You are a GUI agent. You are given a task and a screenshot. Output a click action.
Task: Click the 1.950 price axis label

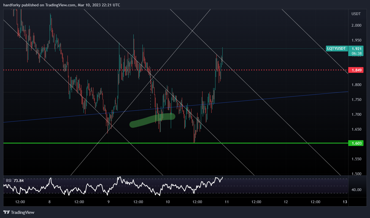click(x=356, y=40)
